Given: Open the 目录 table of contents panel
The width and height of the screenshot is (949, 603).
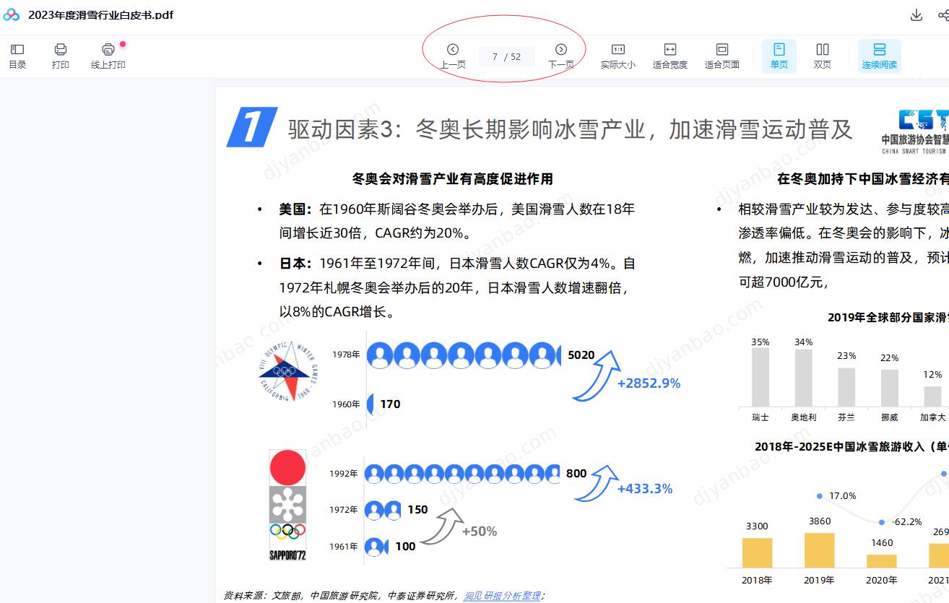Looking at the screenshot, I should pos(17,56).
